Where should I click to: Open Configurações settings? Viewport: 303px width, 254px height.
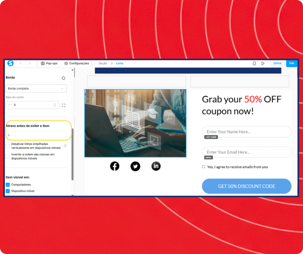pyautogui.click(x=77, y=64)
